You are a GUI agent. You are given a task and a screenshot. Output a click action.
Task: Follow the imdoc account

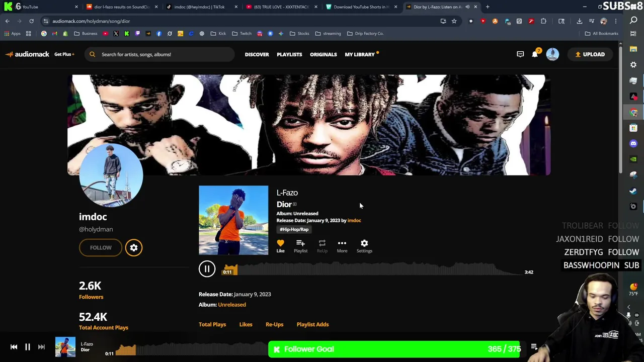pos(101,247)
